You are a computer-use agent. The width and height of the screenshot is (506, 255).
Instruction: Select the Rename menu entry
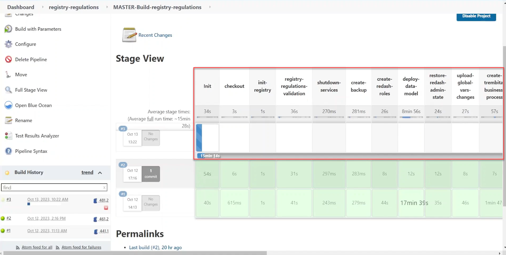click(x=24, y=120)
